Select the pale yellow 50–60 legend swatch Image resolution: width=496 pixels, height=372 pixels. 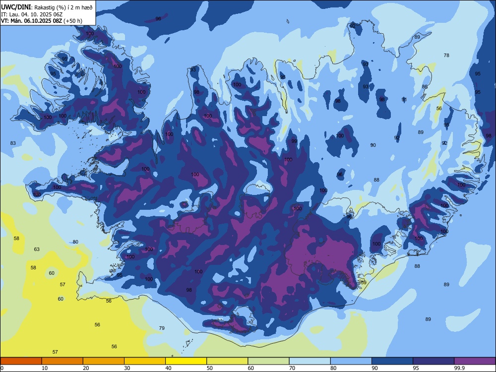coord(228,361)
